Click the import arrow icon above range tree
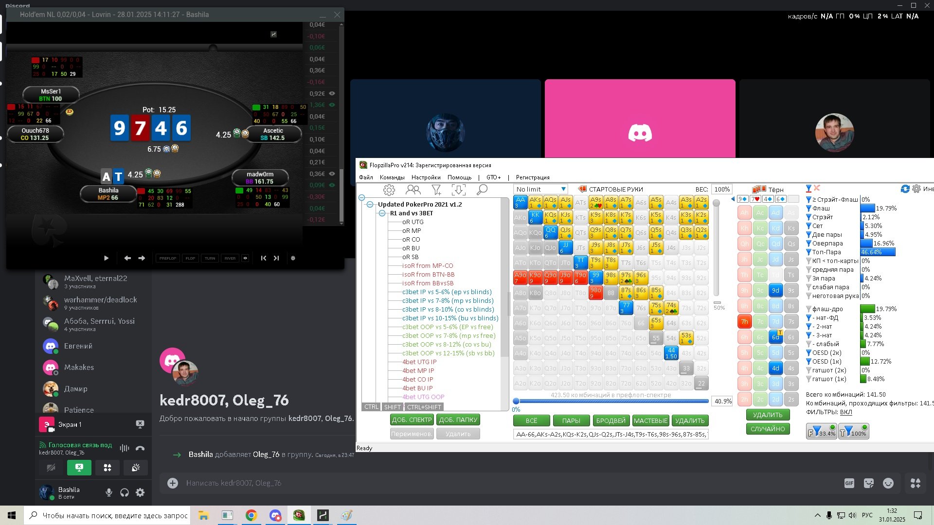Screen dimensions: 934x525 [458, 190]
